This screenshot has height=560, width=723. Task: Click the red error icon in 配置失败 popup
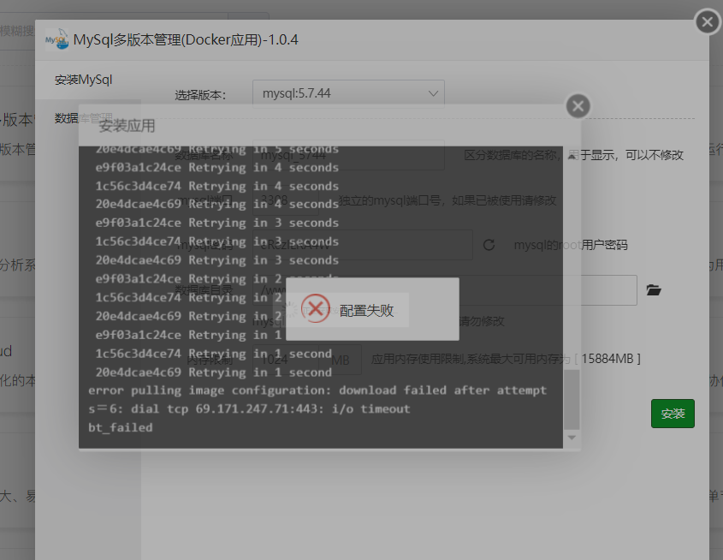tap(316, 308)
